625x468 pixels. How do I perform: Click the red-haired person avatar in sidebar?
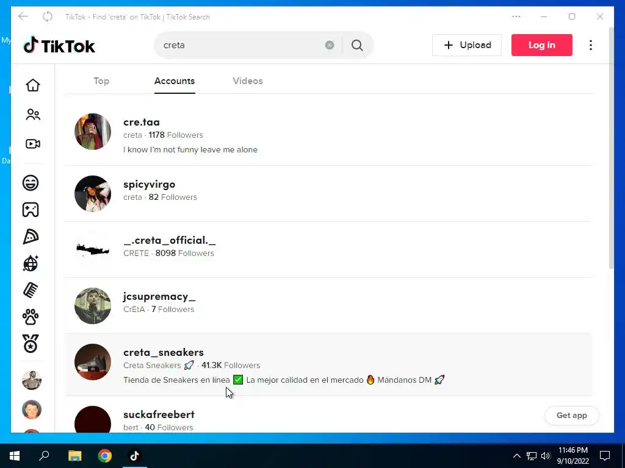point(32,409)
